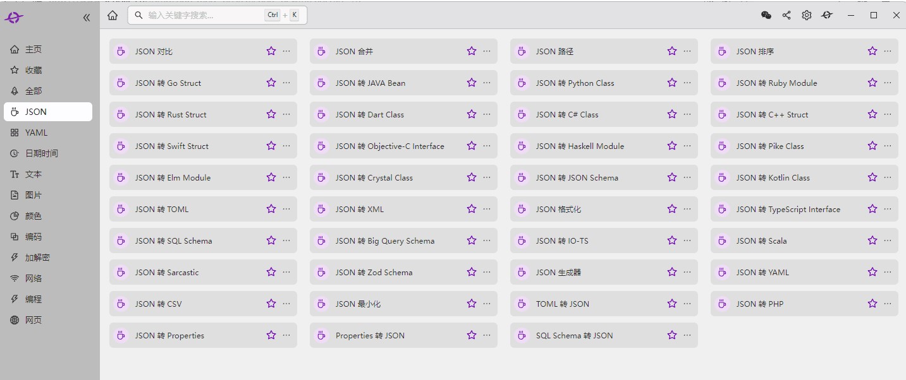Star JSON 转 TOML tool
The width and height of the screenshot is (906, 380).
[x=271, y=209]
